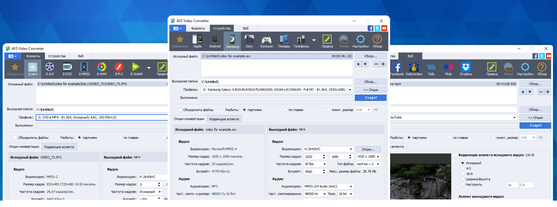This screenshot has height=207, width=557.
Task: Select video for example.avi source row
Action: (277, 56)
